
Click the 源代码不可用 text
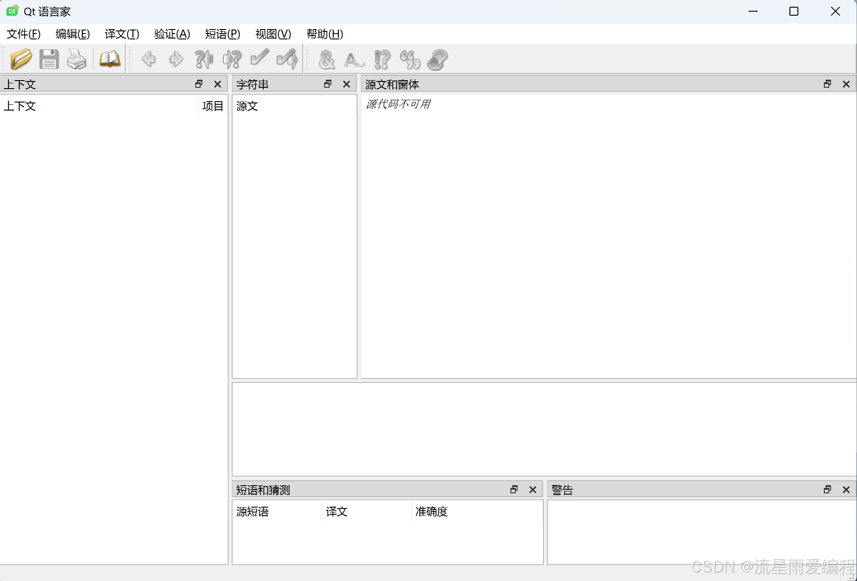[398, 104]
